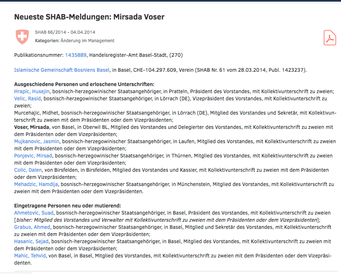
Task: Open Ponjevic, Mirsad person page
Action: coord(33,156)
